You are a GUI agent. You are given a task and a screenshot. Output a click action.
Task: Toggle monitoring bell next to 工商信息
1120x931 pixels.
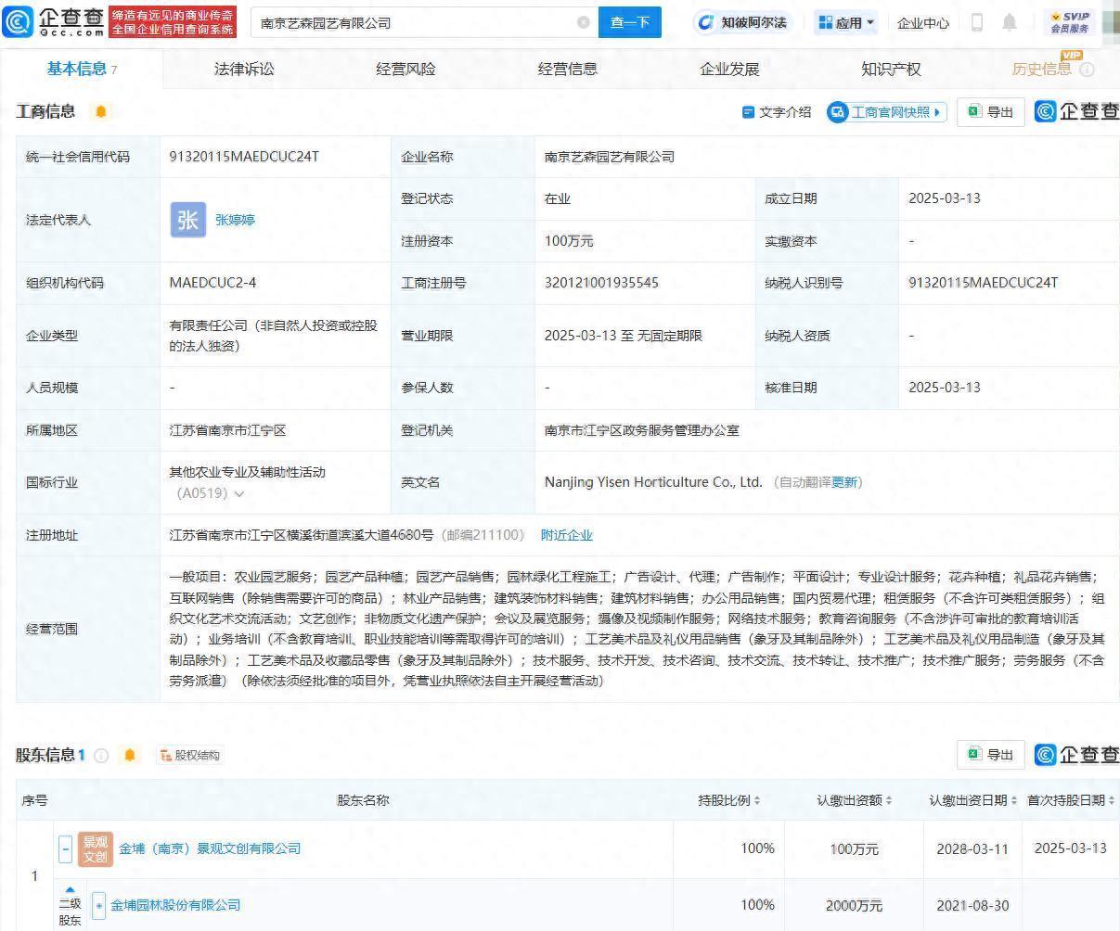[x=100, y=111]
